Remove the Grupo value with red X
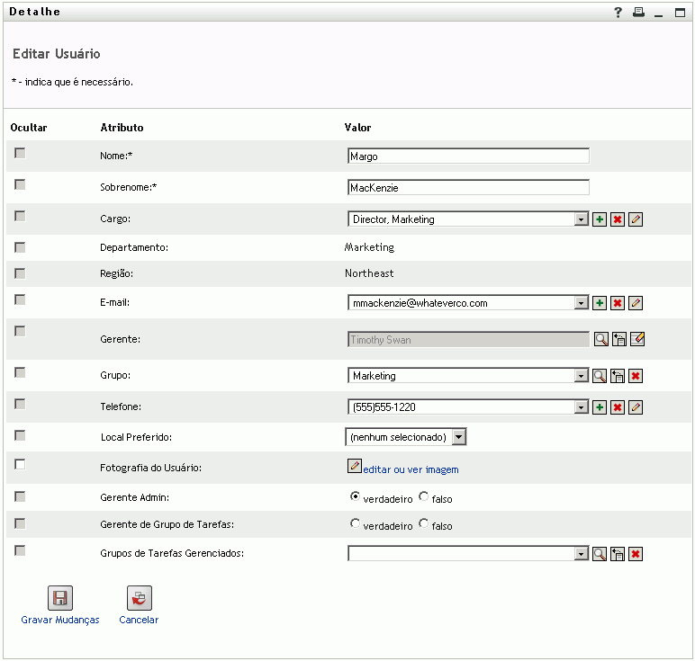The width and height of the screenshot is (695, 661). (636, 376)
